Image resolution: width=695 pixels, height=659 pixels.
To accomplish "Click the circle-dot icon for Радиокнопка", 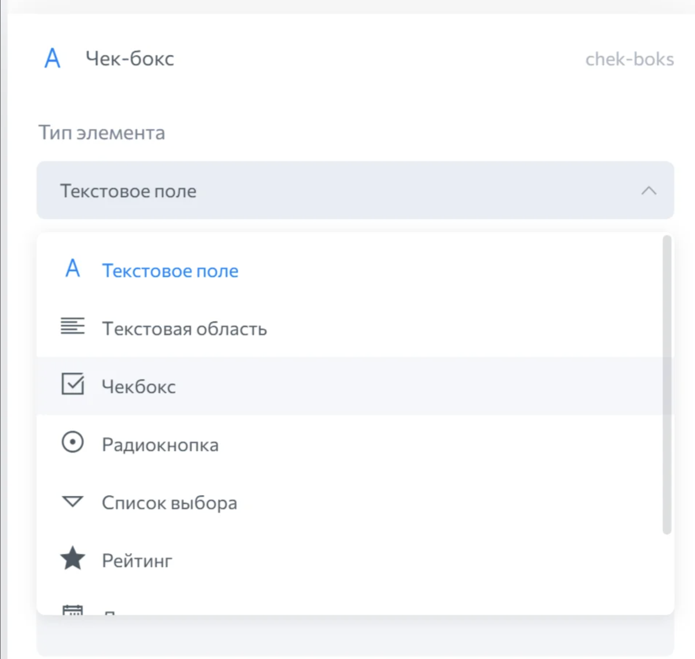I will [x=73, y=442].
